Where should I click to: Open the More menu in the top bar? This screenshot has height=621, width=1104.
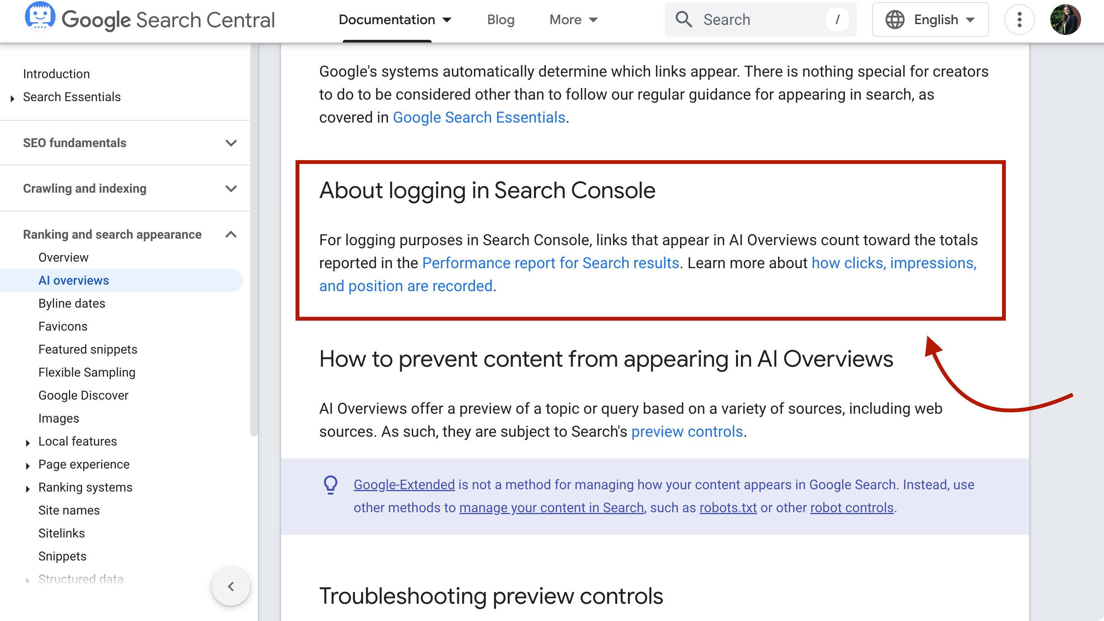point(573,20)
